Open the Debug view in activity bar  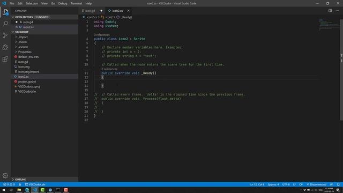5,47
